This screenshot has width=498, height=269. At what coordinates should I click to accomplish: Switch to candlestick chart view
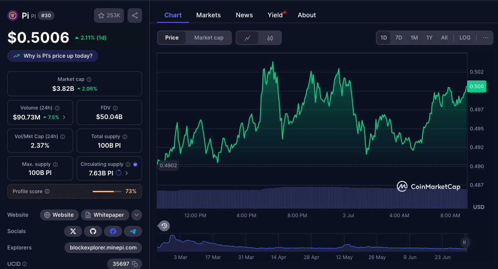tap(270, 38)
